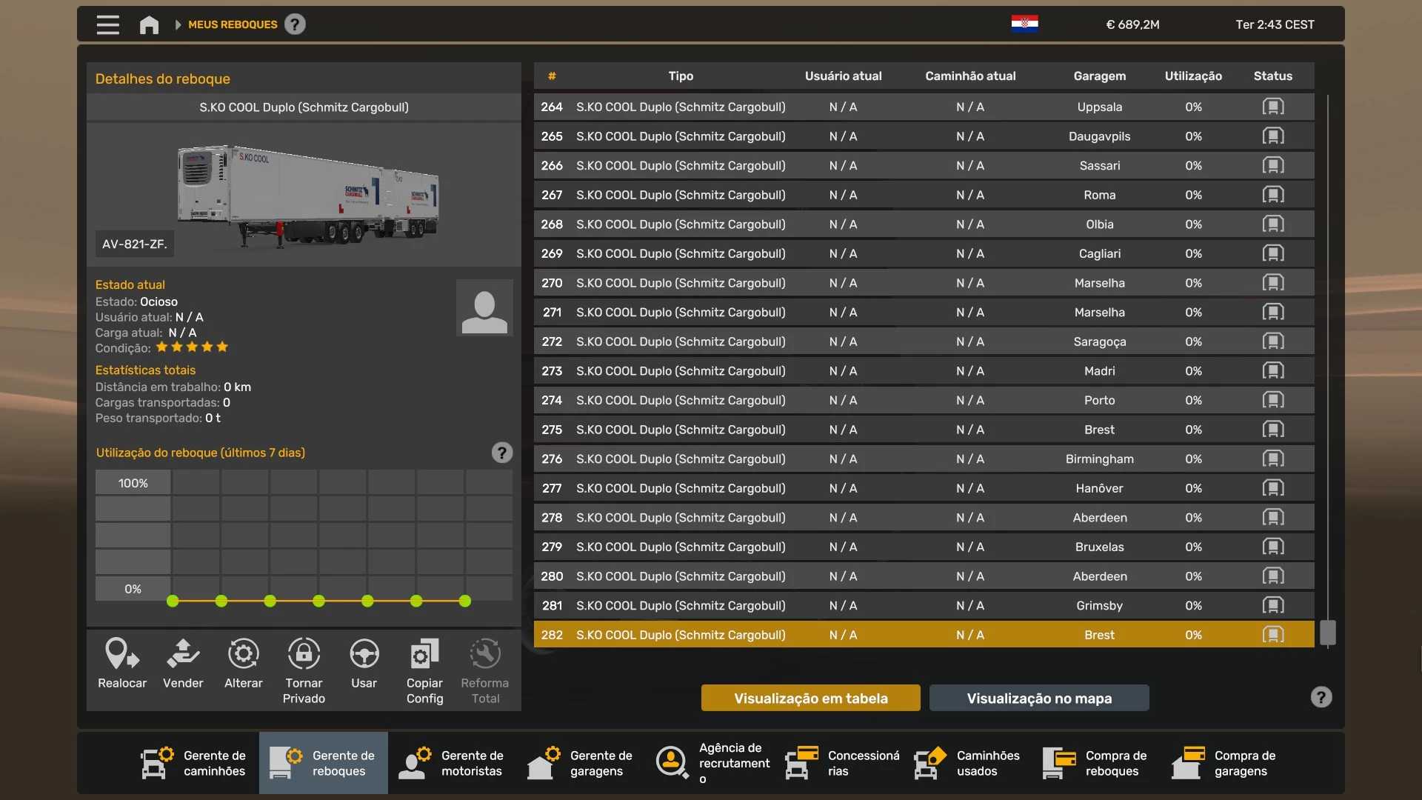This screenshot has height=800, width=1422.
Task: Open help for Meus Reboques title
Action: click(x=295, y=24)
